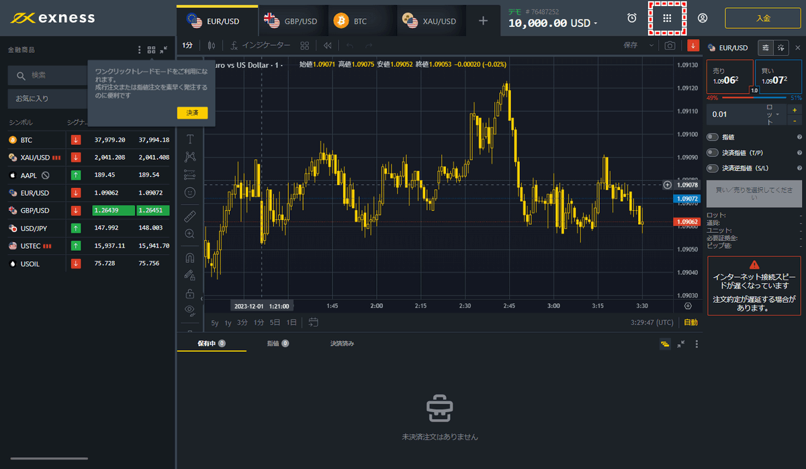Add a new instrument tab with plus icon
Viewport: 806px width, 469px height.
pos(483,21)
